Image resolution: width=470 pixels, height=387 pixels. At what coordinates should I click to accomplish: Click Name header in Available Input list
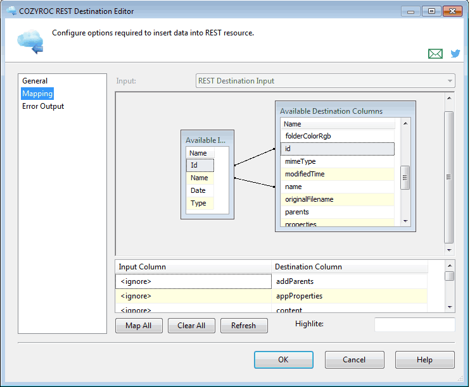tap(200, 153)
